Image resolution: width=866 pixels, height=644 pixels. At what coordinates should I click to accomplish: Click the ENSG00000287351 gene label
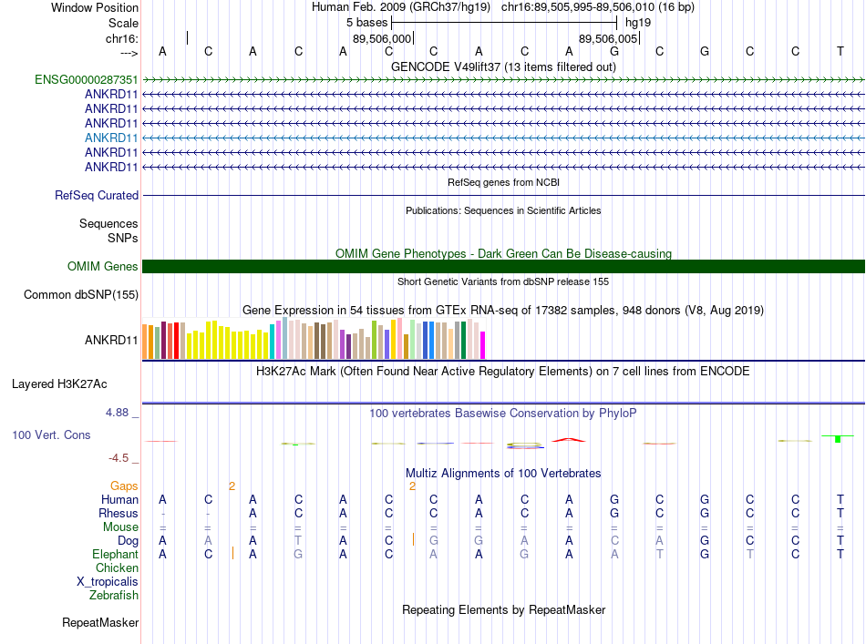[x=87, y=80]
